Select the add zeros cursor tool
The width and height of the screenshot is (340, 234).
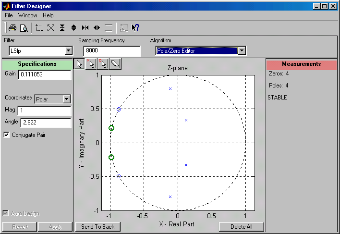[x=102, y=64]
